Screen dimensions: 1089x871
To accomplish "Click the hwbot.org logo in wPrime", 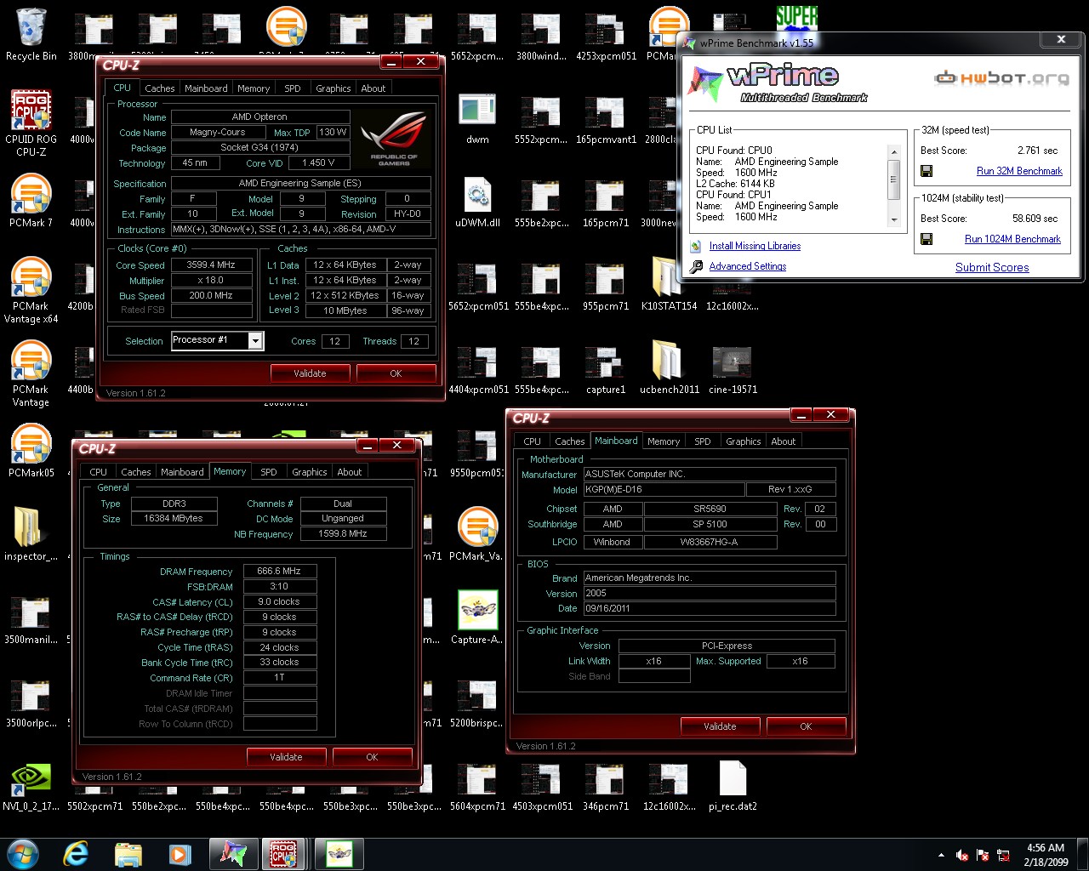I will [1001, 78].
